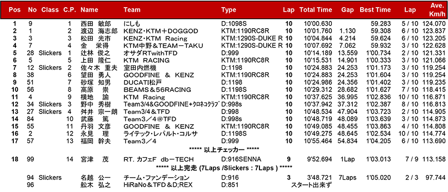The height and width of the screenshot is (192, 448).
Task: Click best time 59.283
Action: pyautogui.click(x=381, y=24)
